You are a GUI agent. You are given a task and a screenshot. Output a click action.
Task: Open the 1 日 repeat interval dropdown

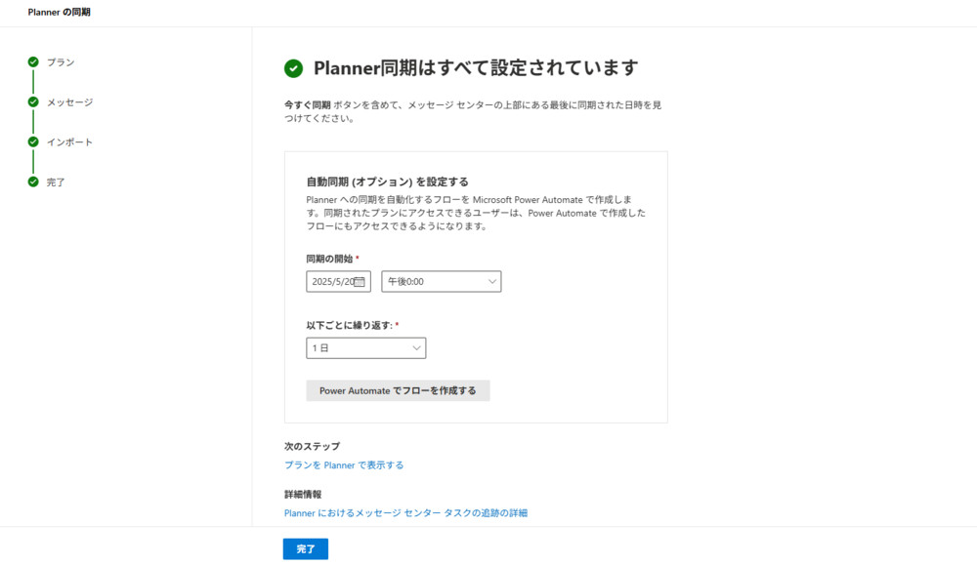click(x=366, y=348)
